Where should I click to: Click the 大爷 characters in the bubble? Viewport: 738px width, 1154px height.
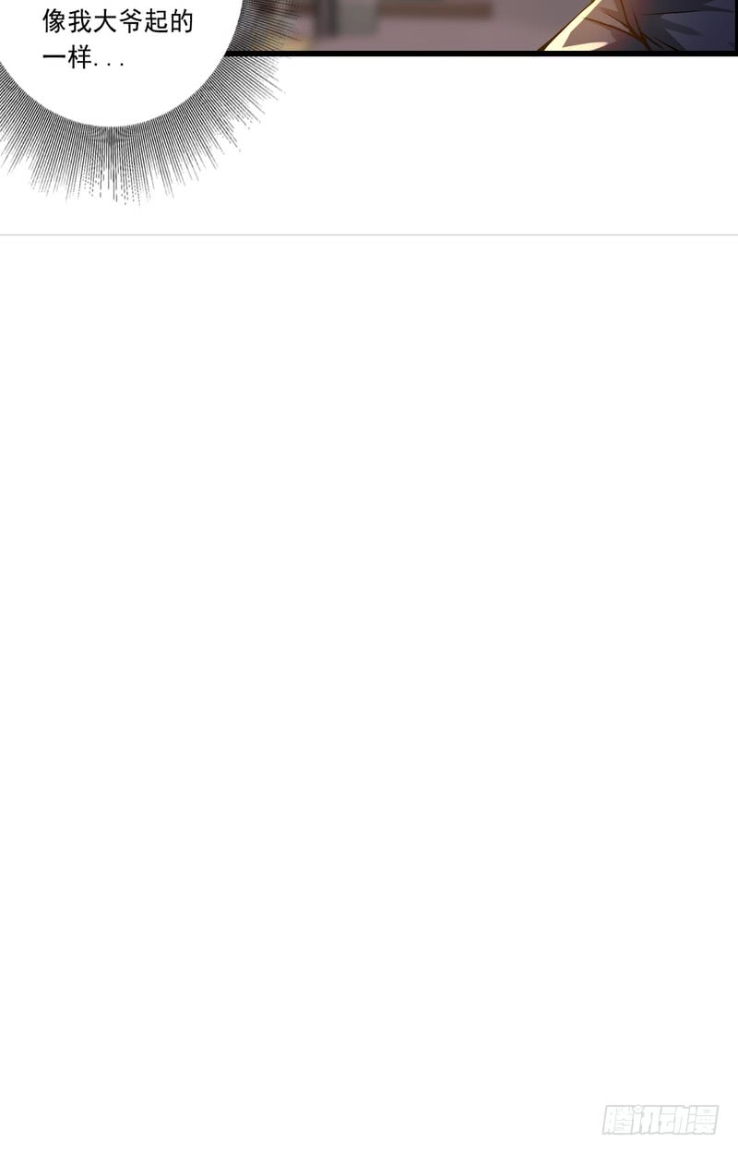(x=118, y=22)
